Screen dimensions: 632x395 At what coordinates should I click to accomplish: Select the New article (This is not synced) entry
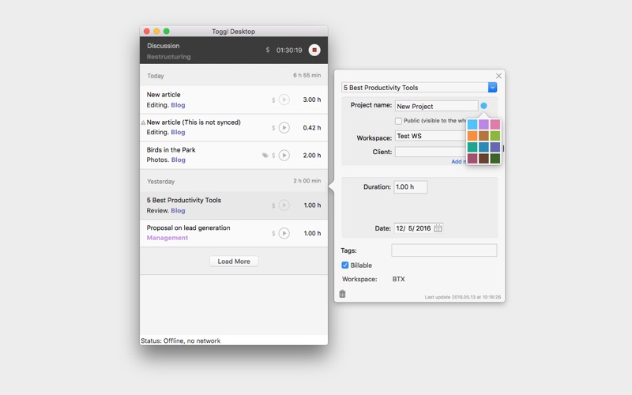click(x=194, y=122)
